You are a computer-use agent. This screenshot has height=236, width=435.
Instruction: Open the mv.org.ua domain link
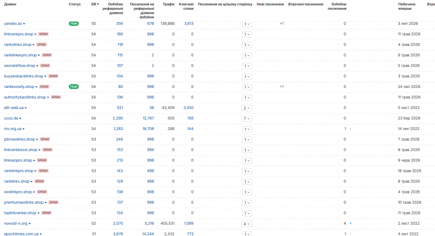click(12, 129)
